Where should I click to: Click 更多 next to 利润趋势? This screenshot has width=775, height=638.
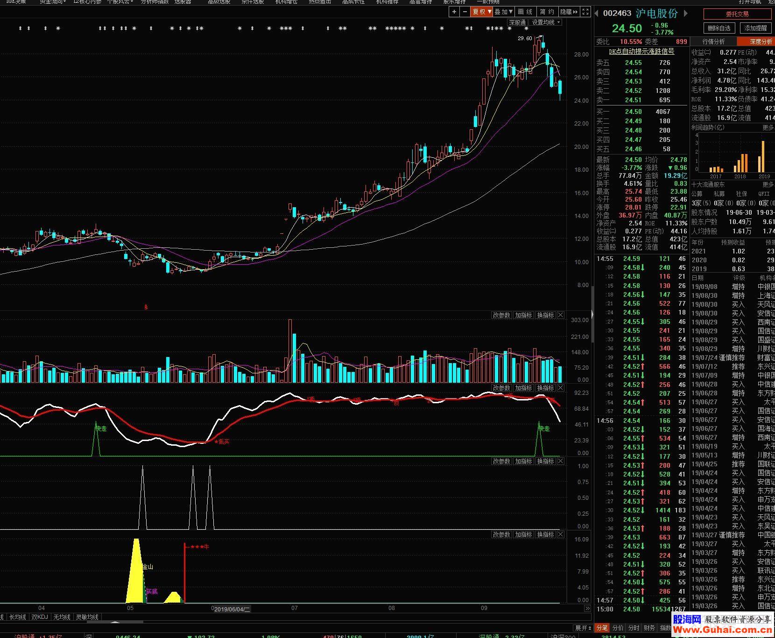768,127
